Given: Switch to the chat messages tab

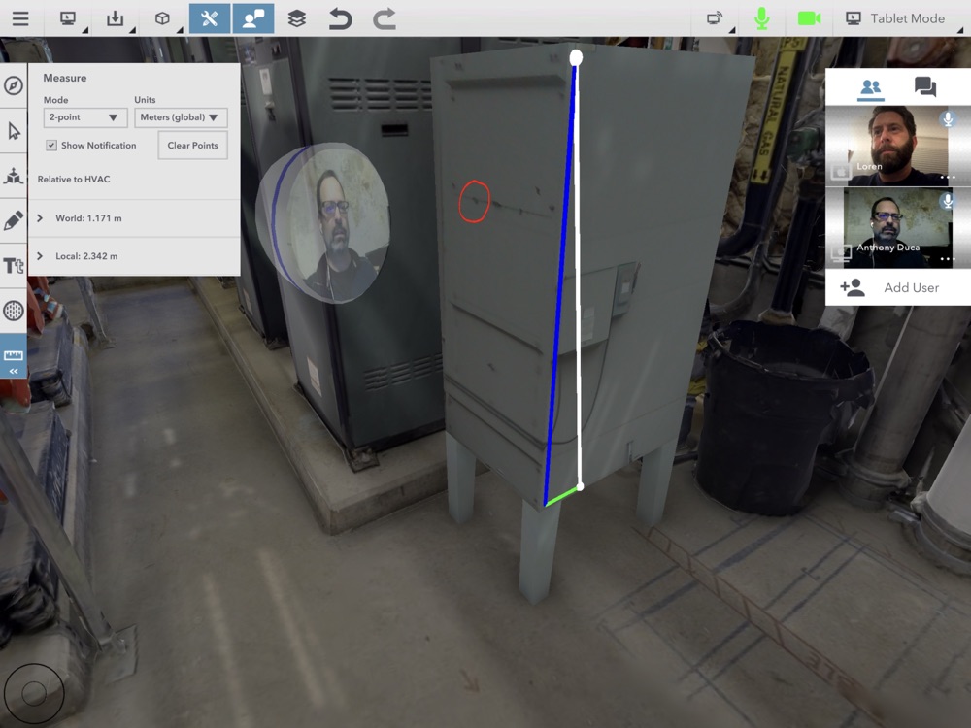Looking at the screenshot, I should (925, 86).
